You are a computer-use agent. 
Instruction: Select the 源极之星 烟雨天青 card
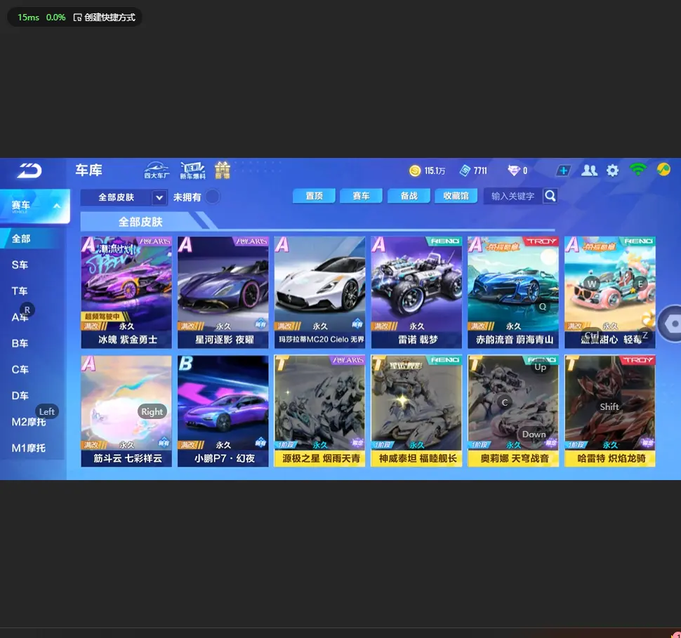(319, 411)
